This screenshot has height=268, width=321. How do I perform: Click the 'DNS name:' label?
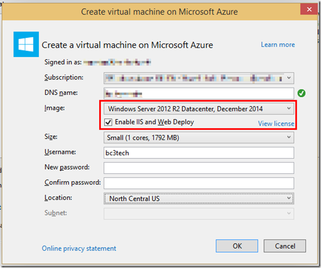tap(61, 93)
